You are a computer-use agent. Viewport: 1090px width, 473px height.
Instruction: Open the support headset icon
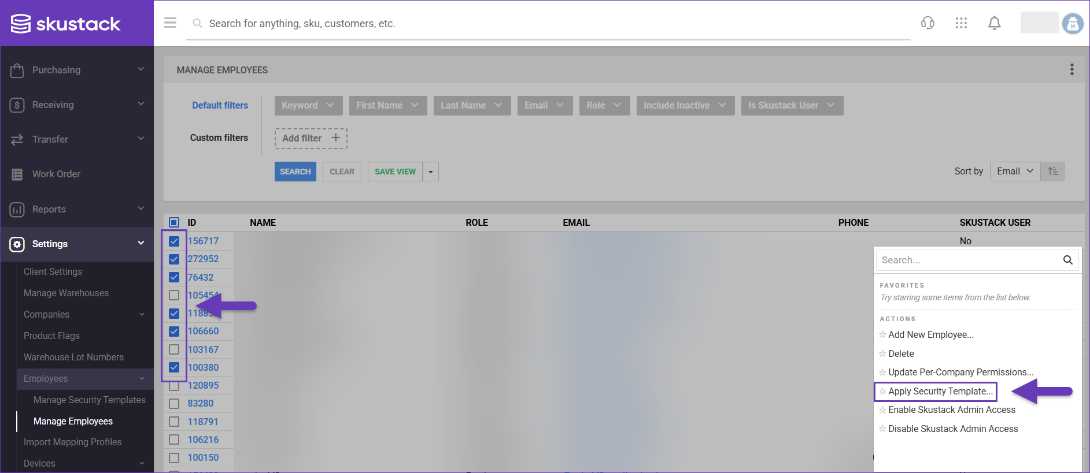point(928,23)
